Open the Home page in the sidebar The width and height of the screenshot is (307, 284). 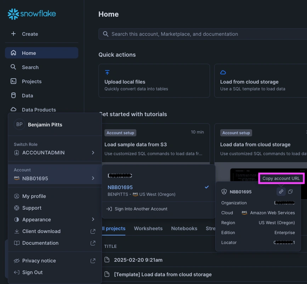(41, 53)
